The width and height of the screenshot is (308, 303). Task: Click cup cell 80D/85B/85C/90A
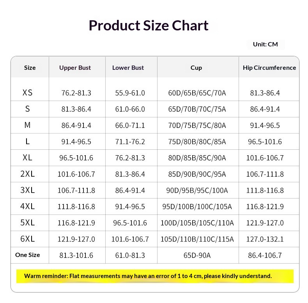click(x=197, y=158)
